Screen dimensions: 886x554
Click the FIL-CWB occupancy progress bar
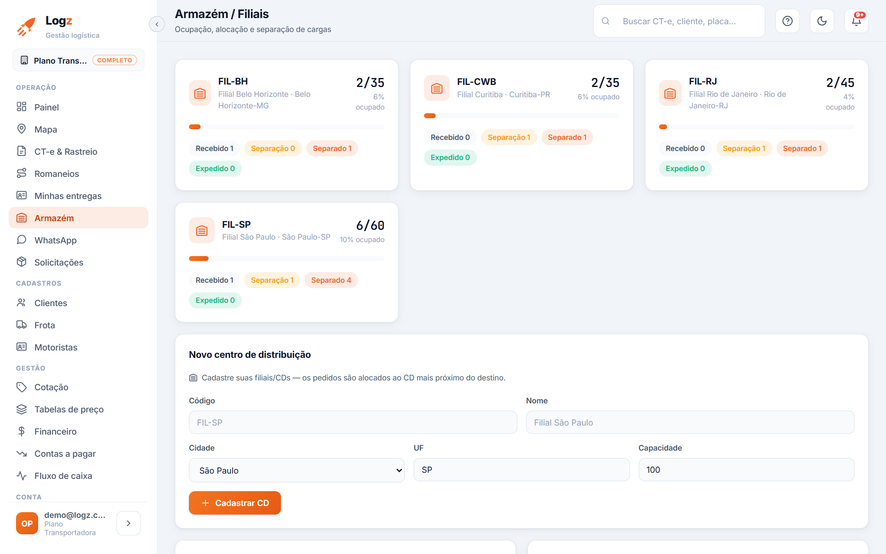pos(522,116)
